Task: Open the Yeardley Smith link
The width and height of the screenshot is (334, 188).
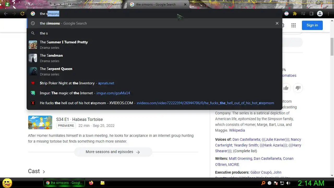Action: [246, 145]
